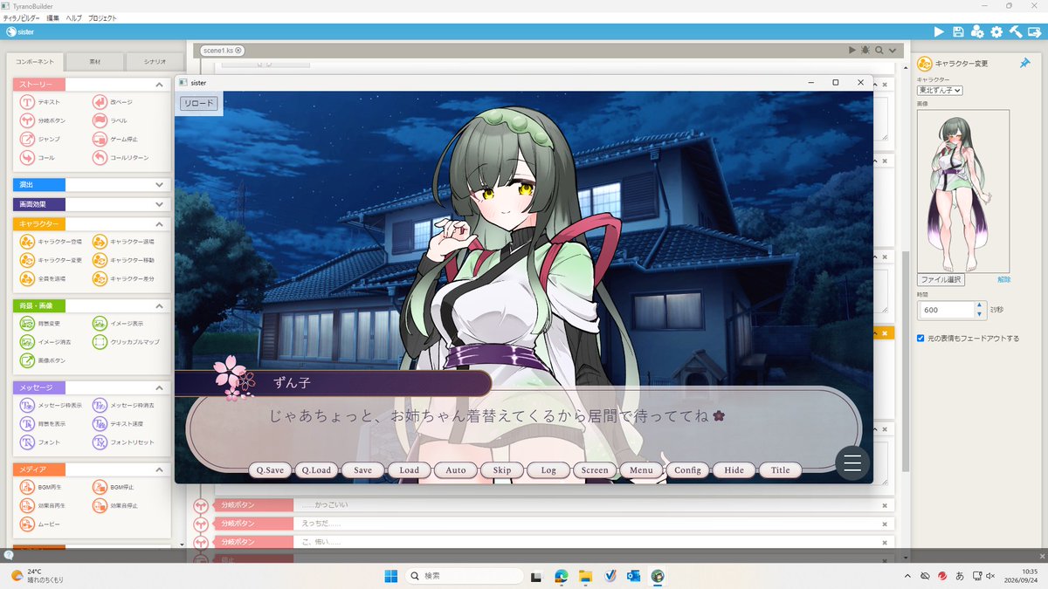This screenshot has height=589, width=1048.
Task: Select the キャラクター退場 component icon
Action: [x=100, y=242]
